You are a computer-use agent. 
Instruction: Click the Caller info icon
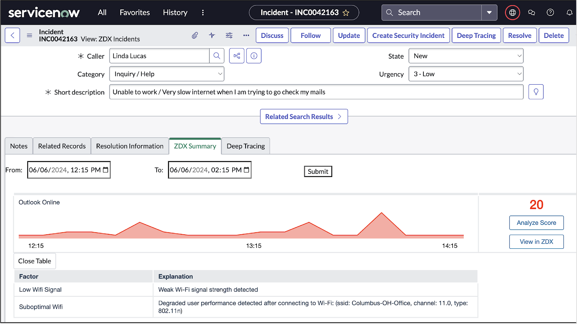click(x=254, y=56)
